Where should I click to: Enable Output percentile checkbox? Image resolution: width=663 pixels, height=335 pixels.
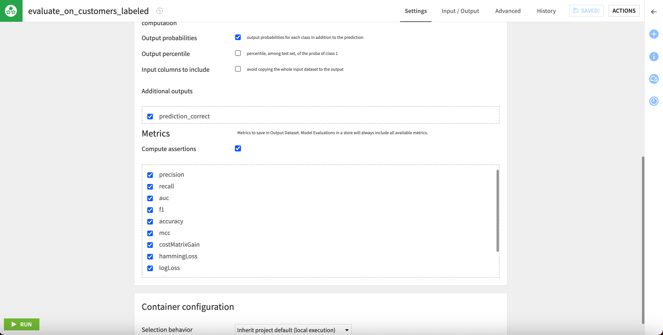click(x=238, y=53)
